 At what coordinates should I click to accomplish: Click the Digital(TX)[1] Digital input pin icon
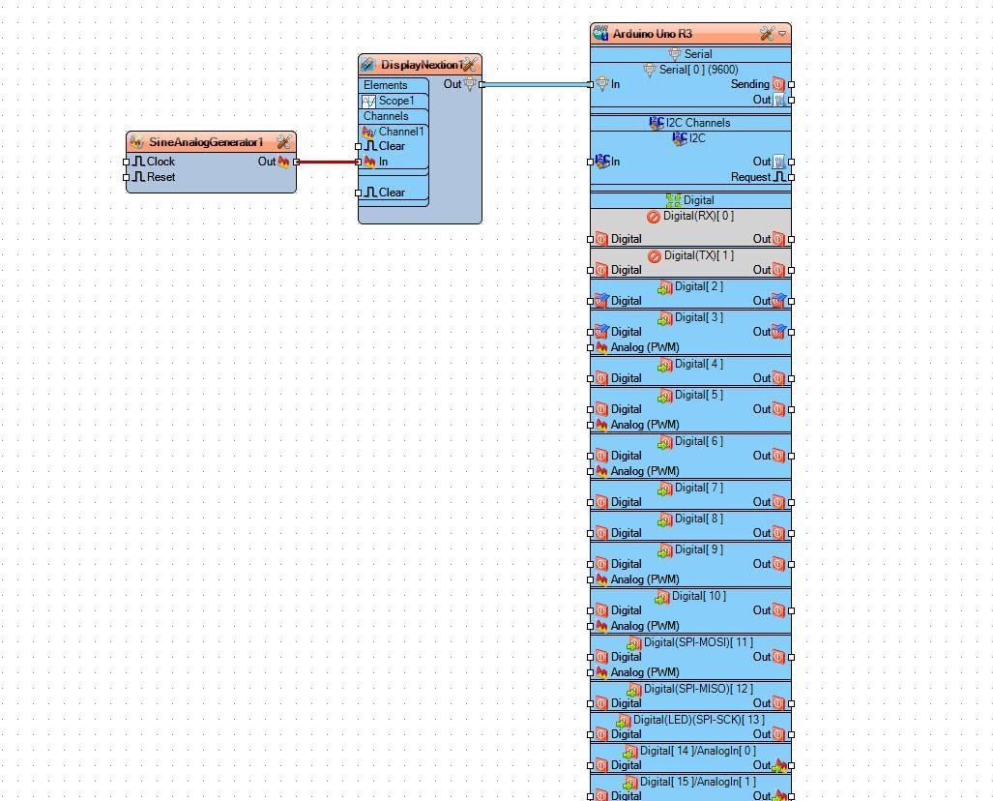click(601, 270)
